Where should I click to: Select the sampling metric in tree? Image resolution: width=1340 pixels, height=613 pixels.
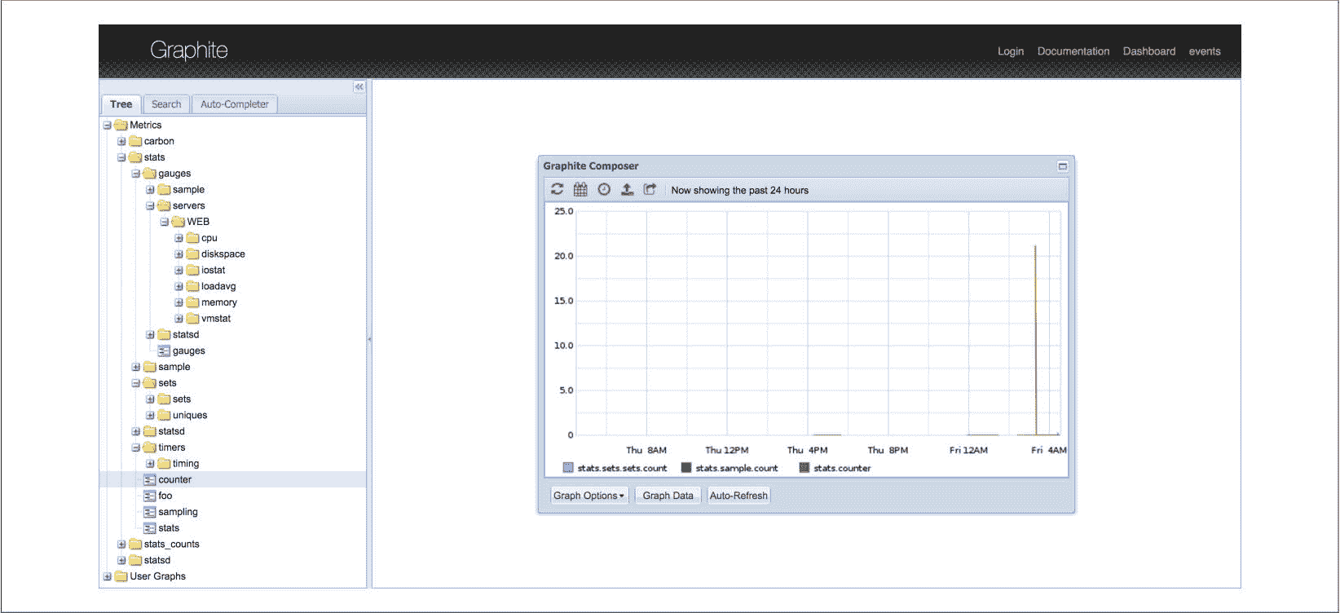[x=178, y=512]
